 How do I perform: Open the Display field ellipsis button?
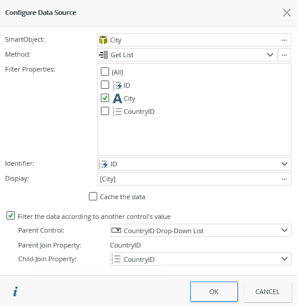click(284, 179)
